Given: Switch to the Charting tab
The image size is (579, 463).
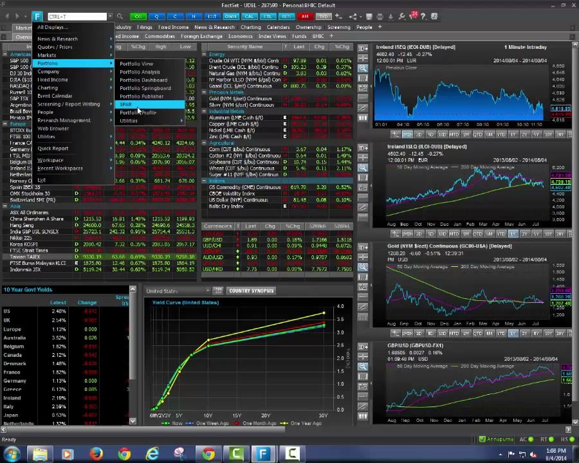Looking at the screenshot, I should (x=251, y=27).
